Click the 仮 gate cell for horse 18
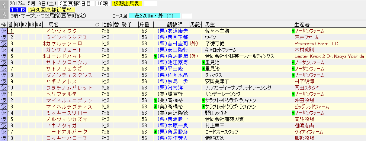Viewport: 366px width, 141px height. [3, 138]
